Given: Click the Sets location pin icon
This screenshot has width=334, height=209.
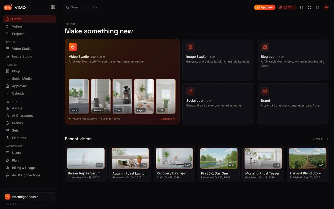Looking at the screenshot, I should coord(7,130).
